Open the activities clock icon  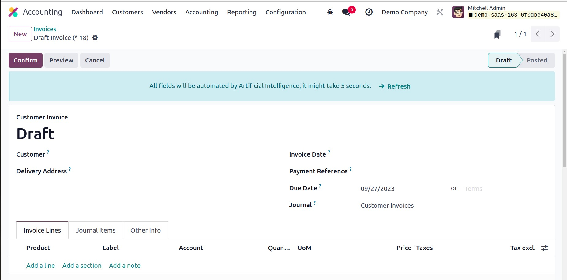coord(369,12)
